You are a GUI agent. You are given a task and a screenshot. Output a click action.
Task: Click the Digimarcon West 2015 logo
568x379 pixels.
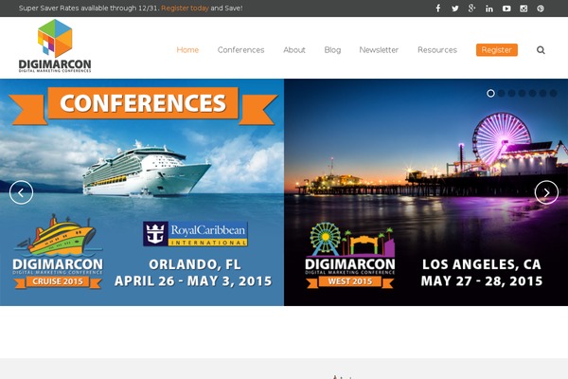350,255
